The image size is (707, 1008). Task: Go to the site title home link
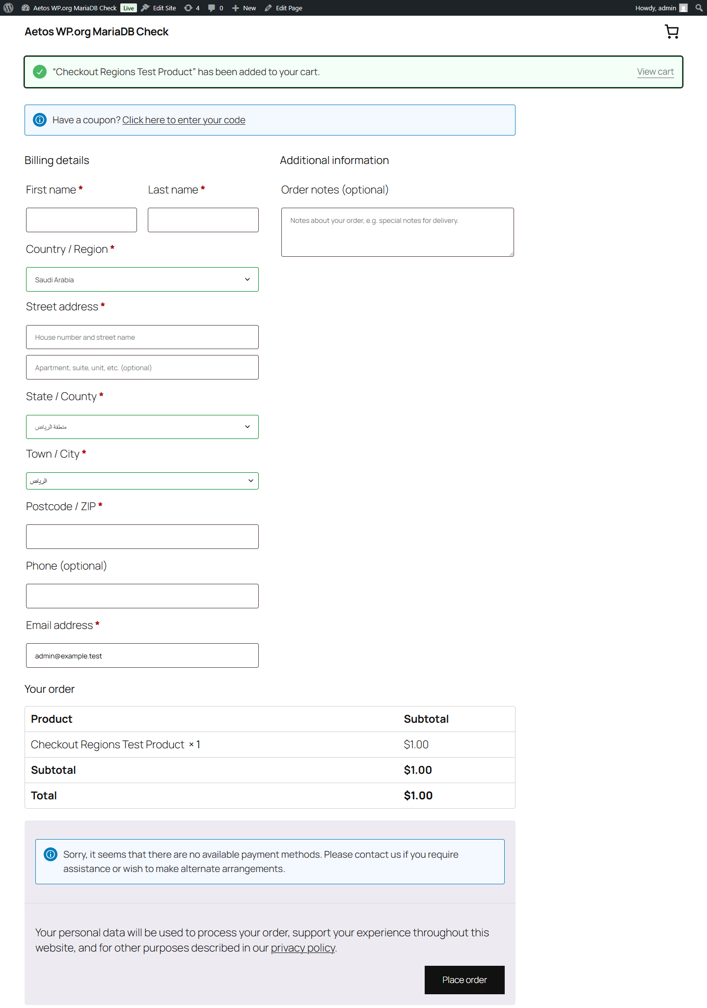point(97,32)
